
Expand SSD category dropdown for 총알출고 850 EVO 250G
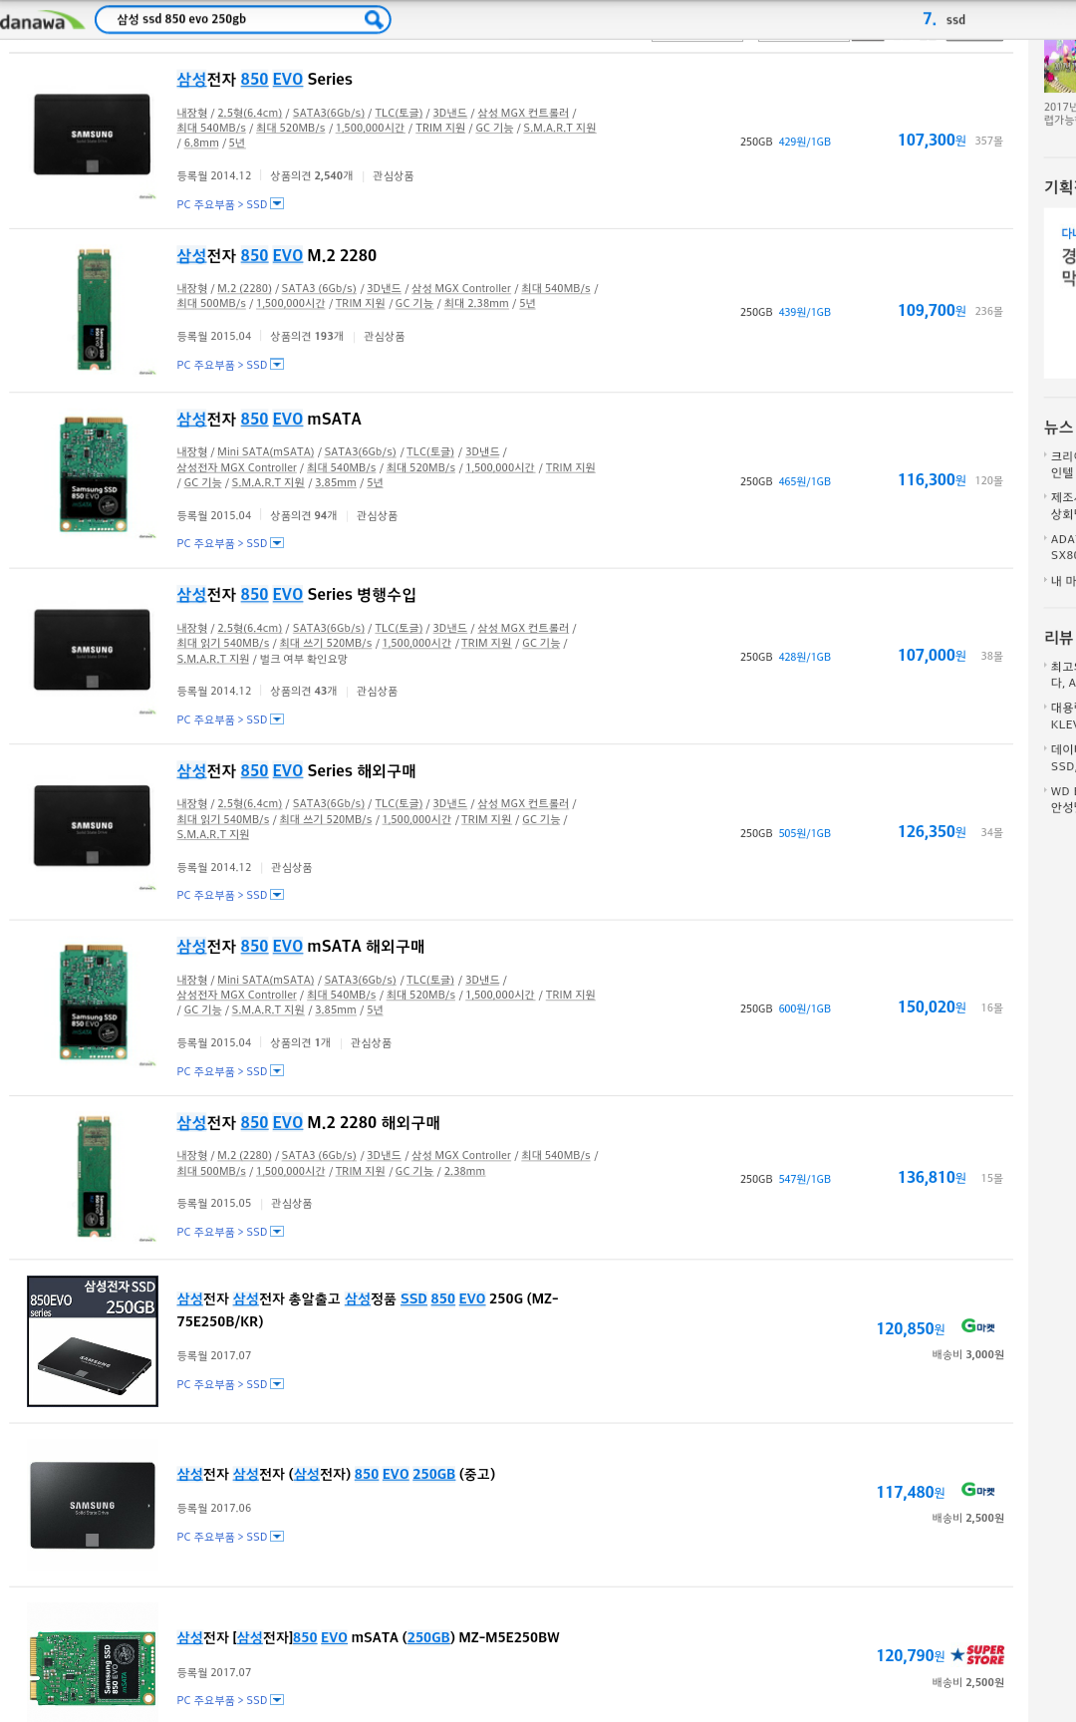click(x=277, y=1383)
